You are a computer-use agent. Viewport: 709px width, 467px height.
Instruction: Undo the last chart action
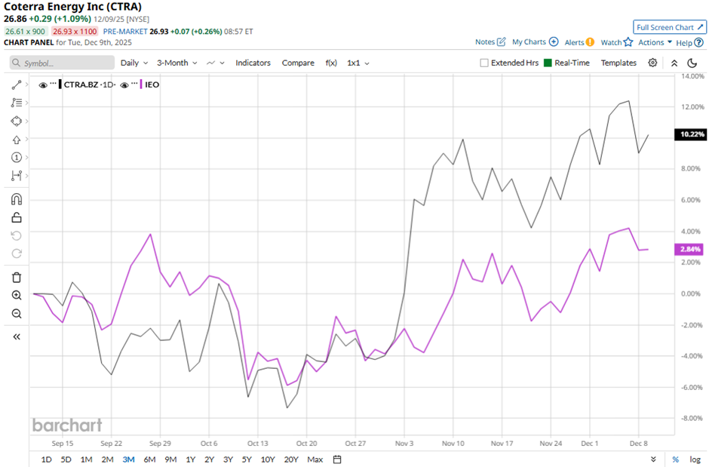17,235
